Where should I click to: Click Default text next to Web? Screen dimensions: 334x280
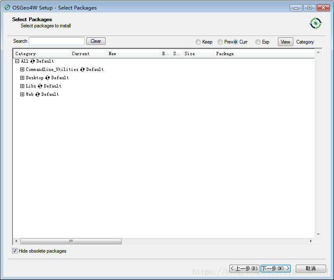[50, 95]
